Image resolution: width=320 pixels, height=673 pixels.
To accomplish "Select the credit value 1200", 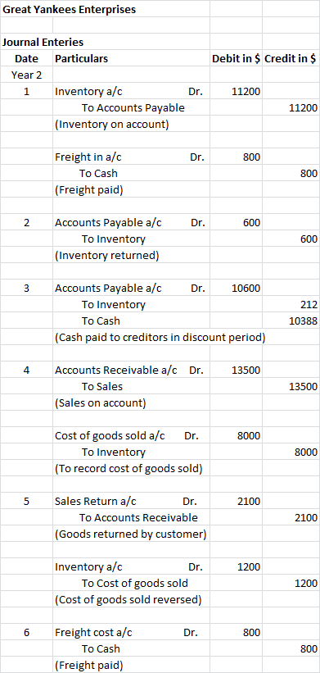I will point(306,584).
